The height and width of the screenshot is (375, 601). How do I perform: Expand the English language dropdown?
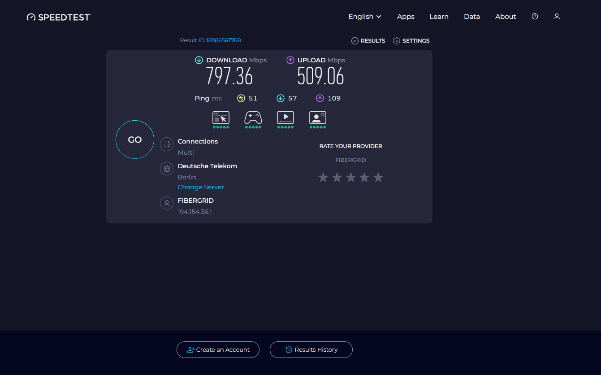(364, 16)
